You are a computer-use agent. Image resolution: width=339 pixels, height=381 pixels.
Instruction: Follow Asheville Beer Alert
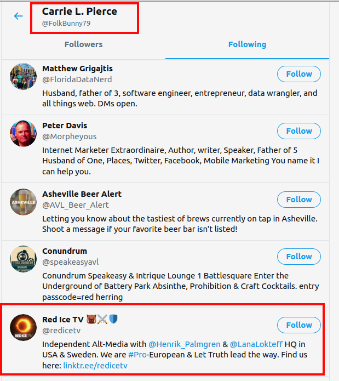click(x=298, y=200)
